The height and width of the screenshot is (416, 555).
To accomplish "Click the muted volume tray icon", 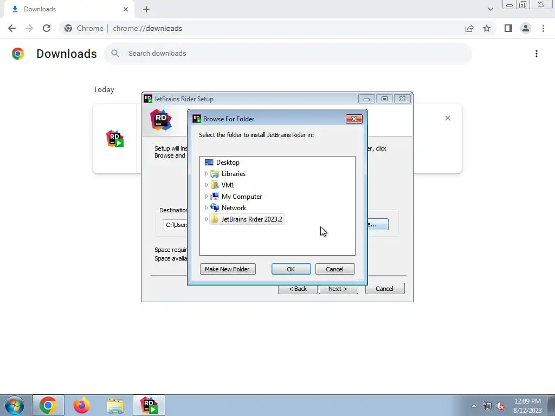I will pyautogui.click(x=500, y=406).
